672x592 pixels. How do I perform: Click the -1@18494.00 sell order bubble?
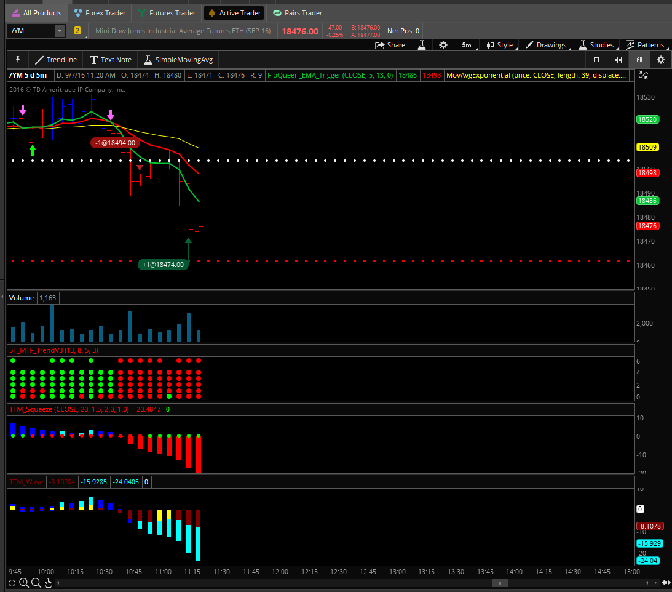click(116, 143)
